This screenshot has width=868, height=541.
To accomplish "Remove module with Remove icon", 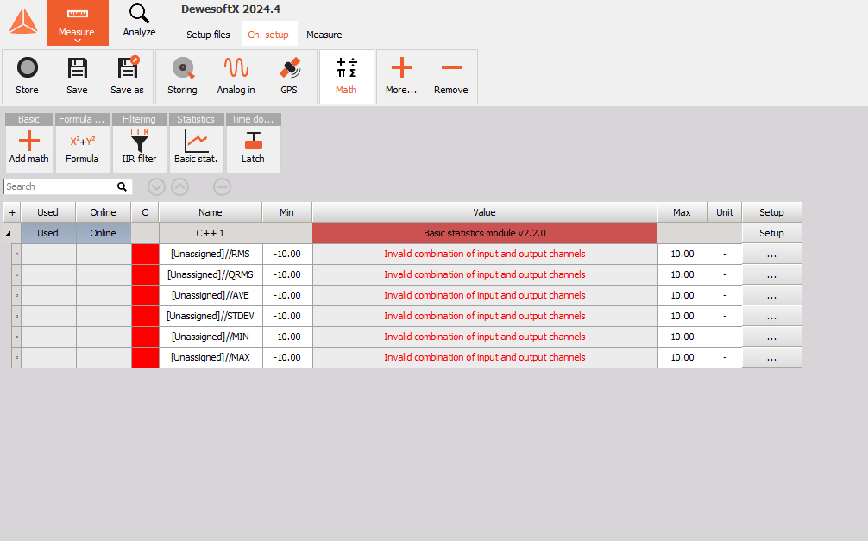I will click(450, 77).
